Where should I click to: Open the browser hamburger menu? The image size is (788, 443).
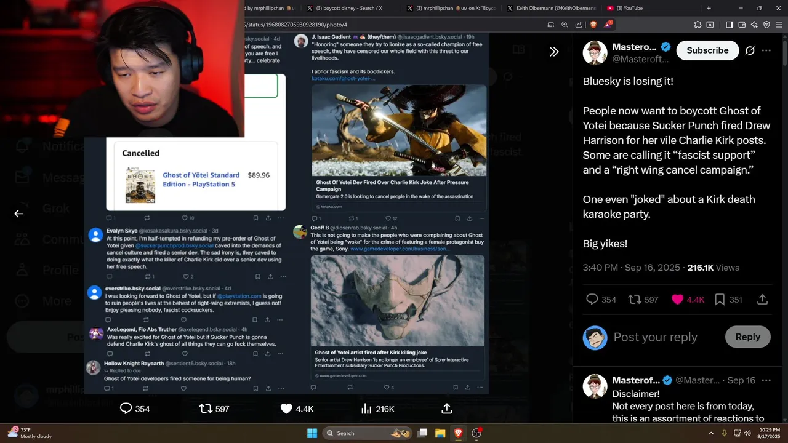(779, 25)
